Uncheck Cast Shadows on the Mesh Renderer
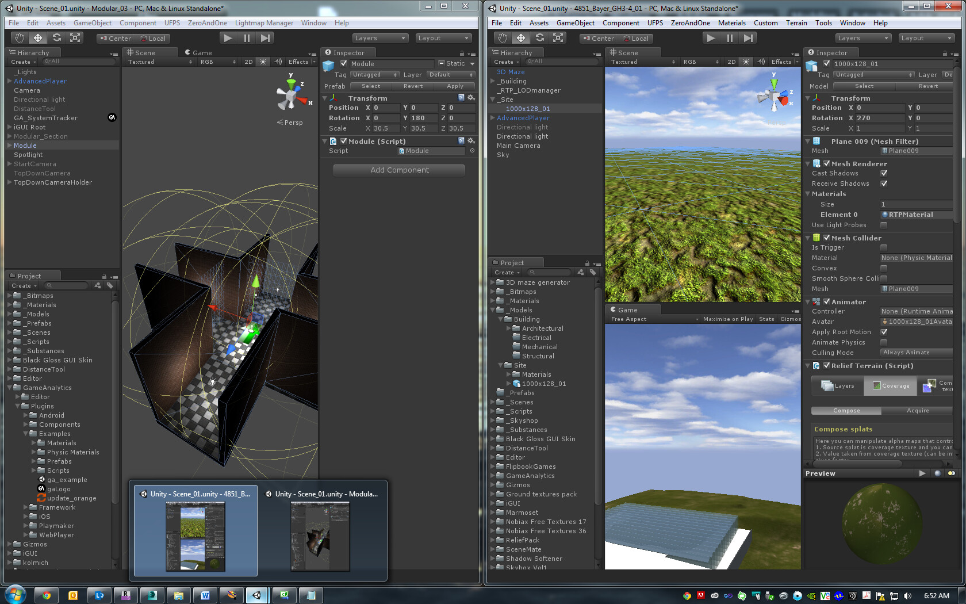The height and width of the screenshot is (604, 966). click(884, 173)
